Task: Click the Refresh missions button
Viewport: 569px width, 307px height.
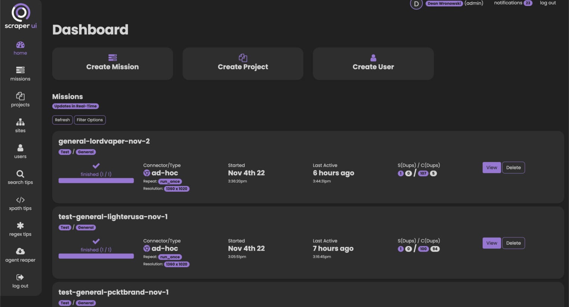Action: point(62,120)
